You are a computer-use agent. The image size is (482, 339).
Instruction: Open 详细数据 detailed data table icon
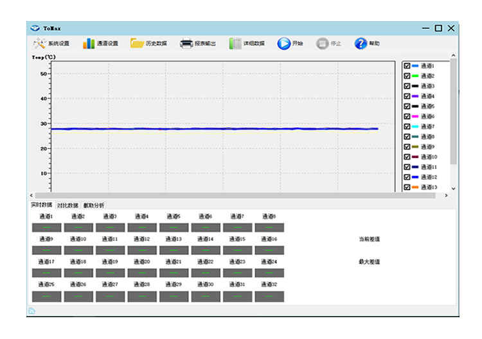235,44
